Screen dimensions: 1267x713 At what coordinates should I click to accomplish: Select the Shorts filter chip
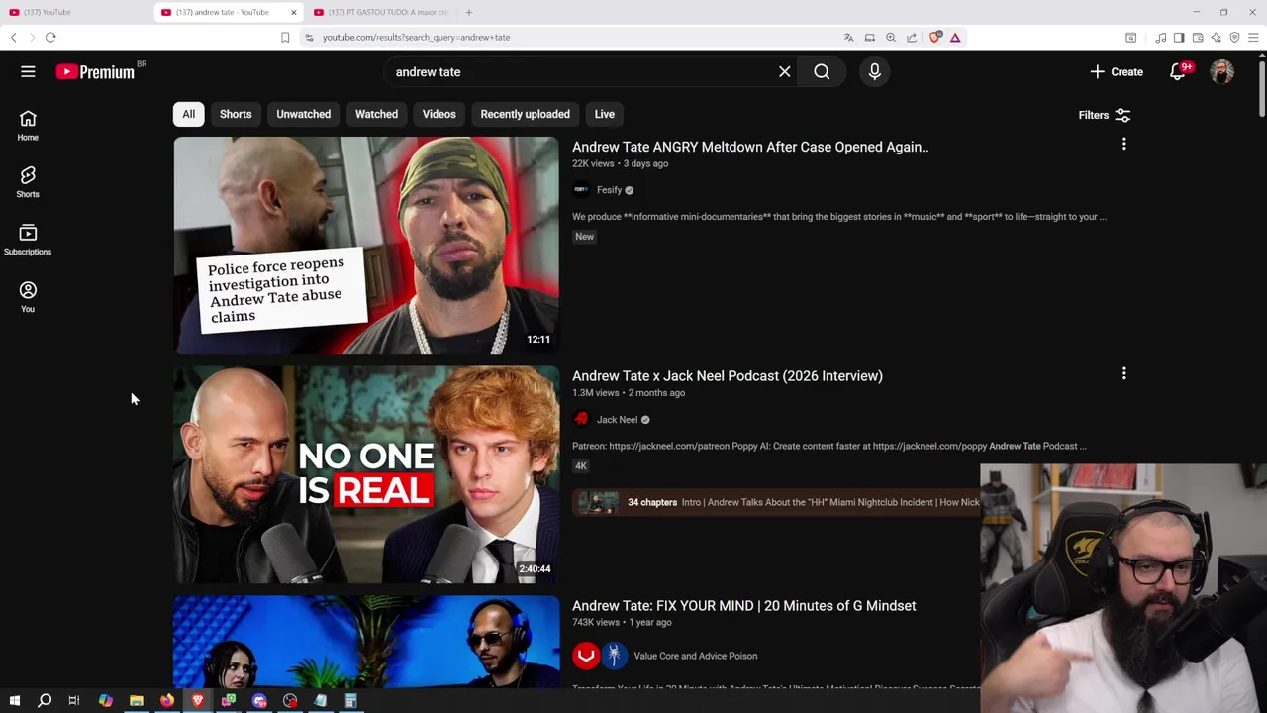(236, 114)
